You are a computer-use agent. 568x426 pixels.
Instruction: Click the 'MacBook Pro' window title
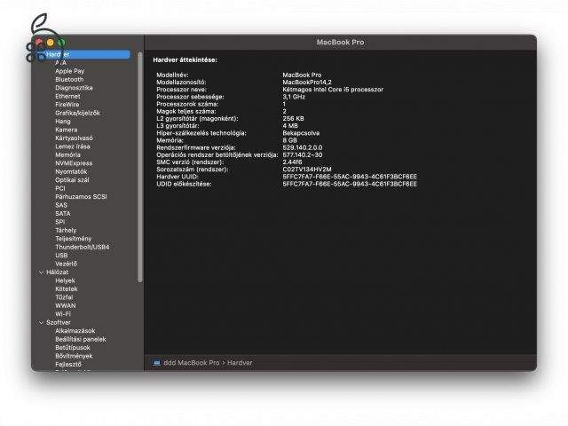pyautogui.click(x=340, y=42)
